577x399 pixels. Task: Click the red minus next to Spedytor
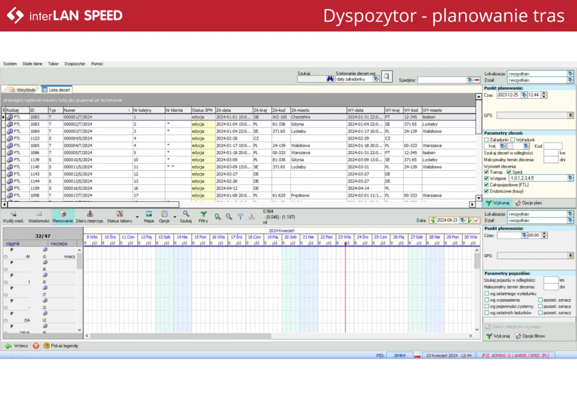476,80
